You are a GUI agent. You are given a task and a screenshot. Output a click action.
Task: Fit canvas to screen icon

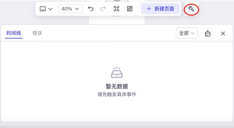tap(116, 9)
